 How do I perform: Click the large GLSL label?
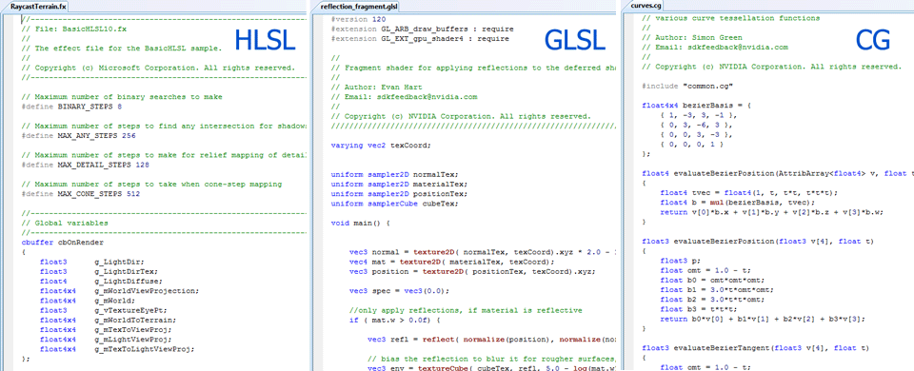tap(574, 40)
